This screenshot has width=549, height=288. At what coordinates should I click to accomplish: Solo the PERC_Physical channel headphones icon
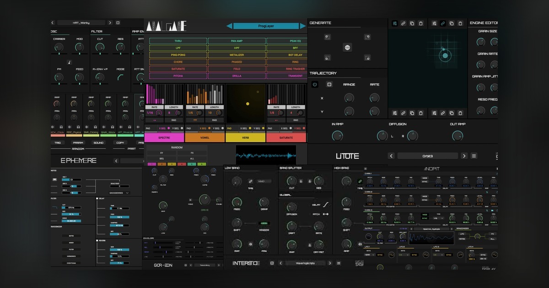point(79,127)
